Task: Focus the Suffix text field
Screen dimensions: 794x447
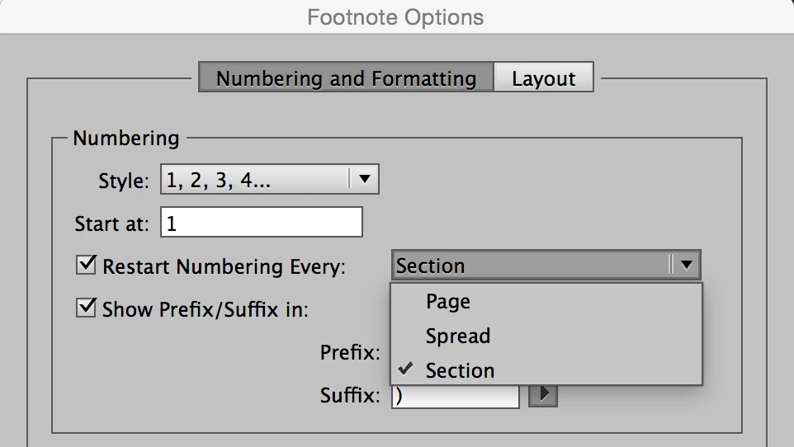Action: [x=455, y=396]
